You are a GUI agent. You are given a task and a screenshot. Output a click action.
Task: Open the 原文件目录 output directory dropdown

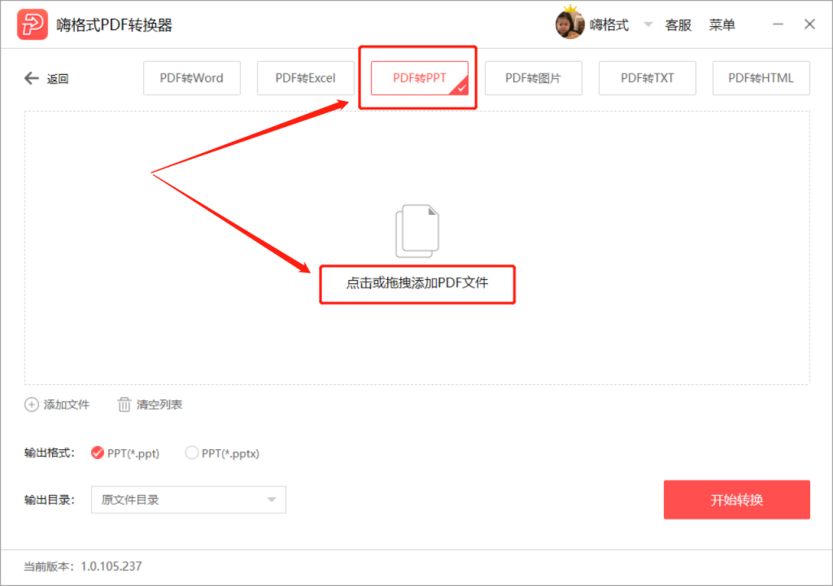pyautogui.click(x=189, y=500)
